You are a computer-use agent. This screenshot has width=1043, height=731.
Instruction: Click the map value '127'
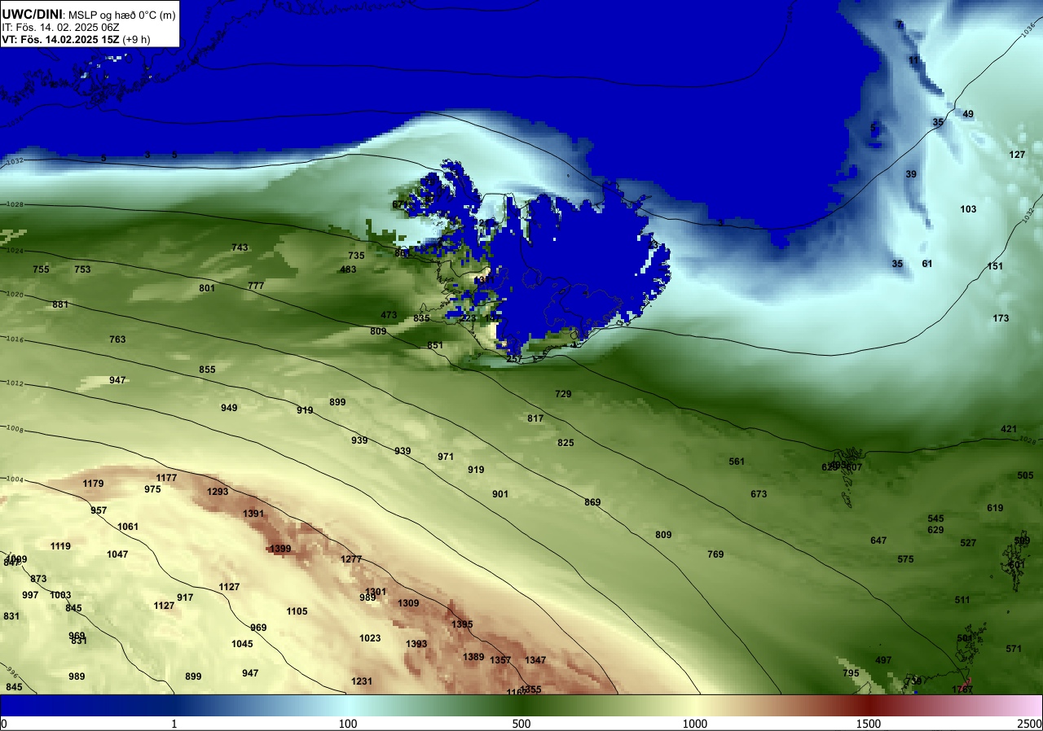tap(1017, 155)
